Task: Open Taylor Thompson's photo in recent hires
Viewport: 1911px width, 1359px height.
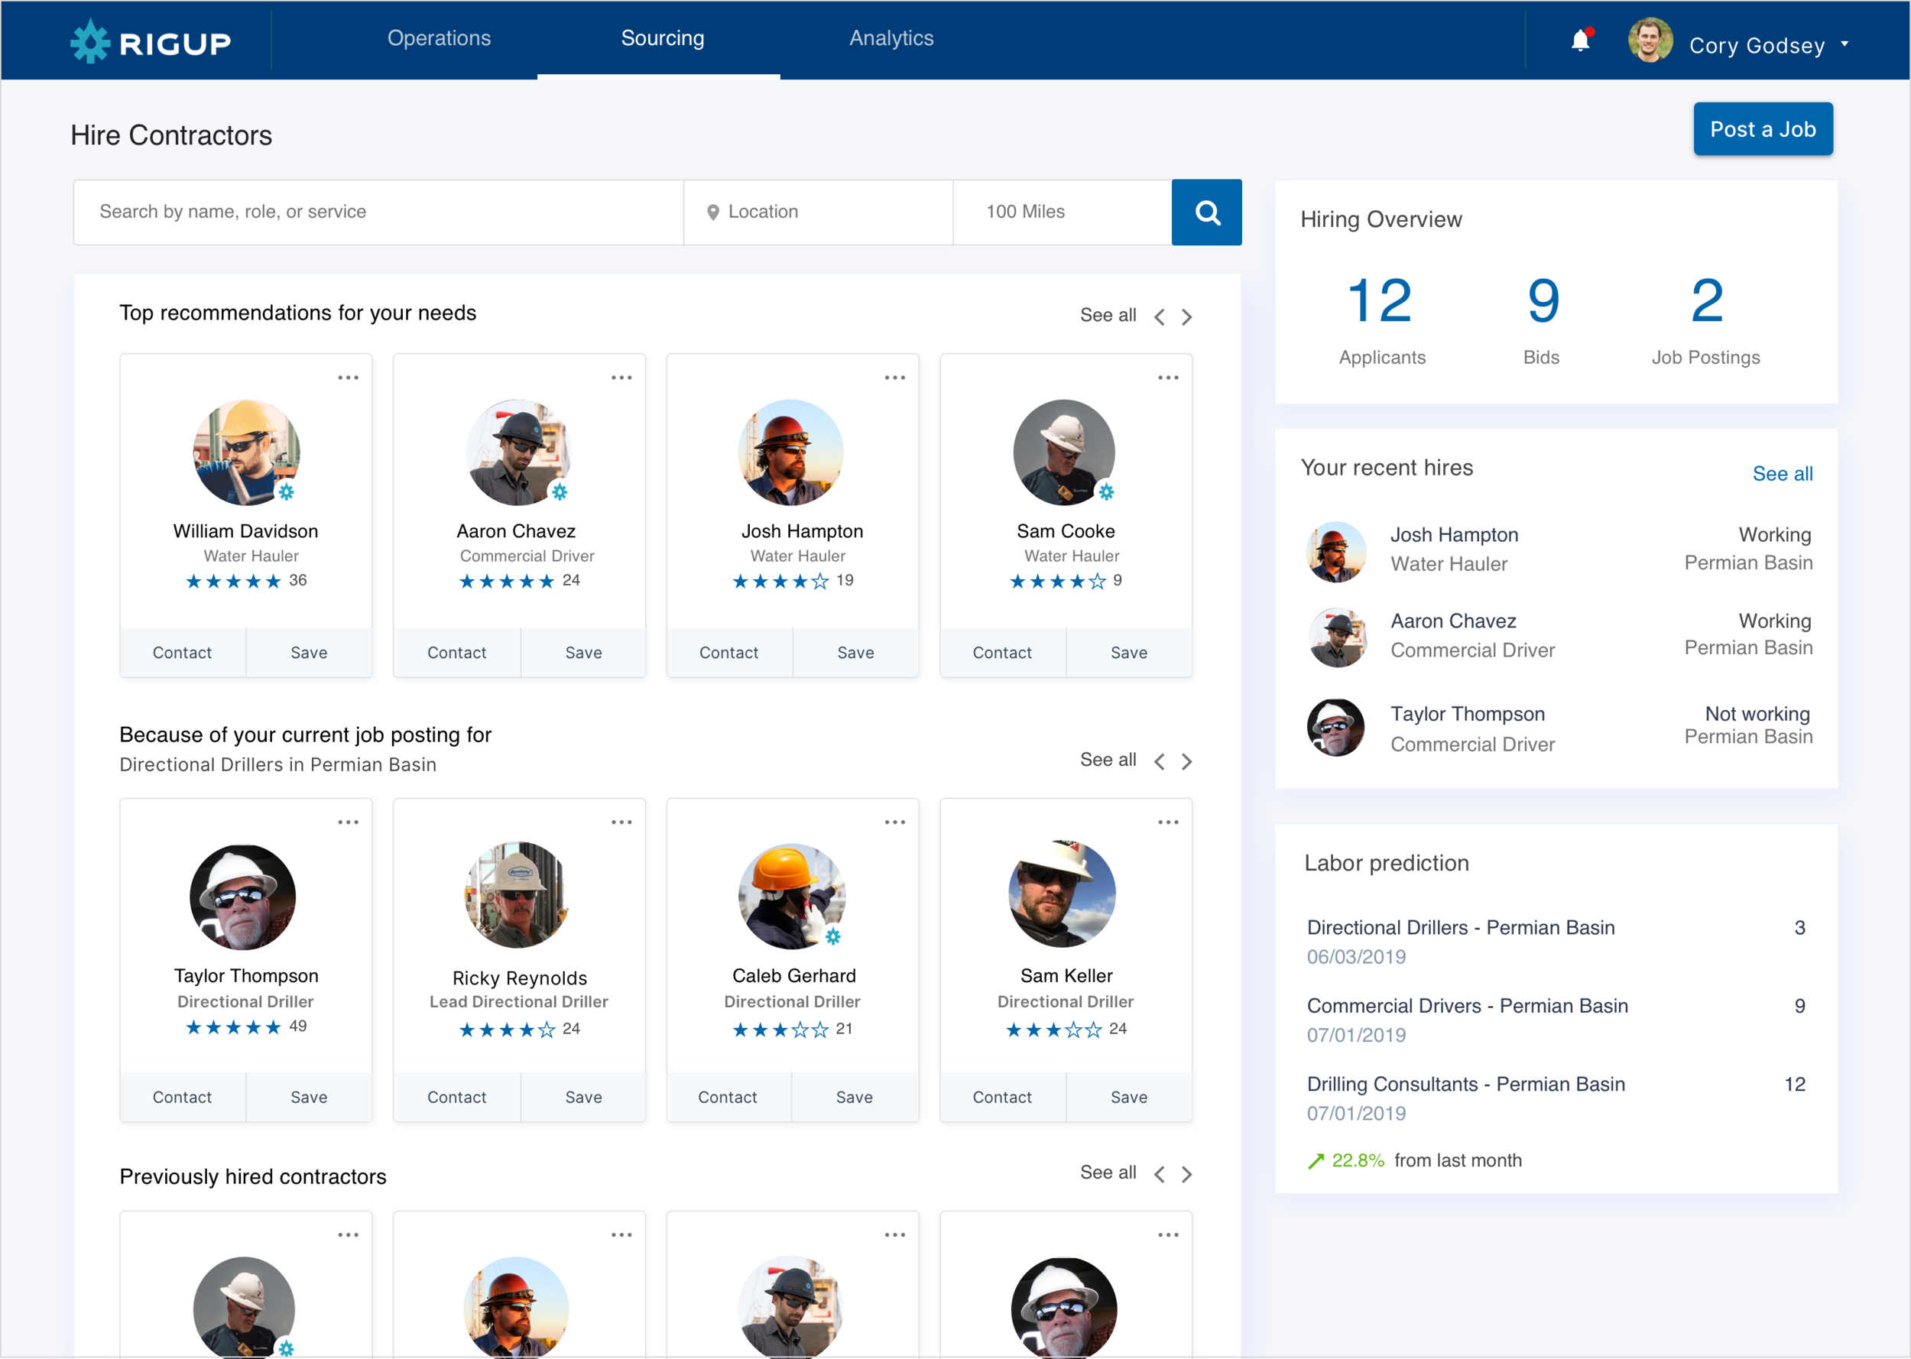Action: point(1336,727)
